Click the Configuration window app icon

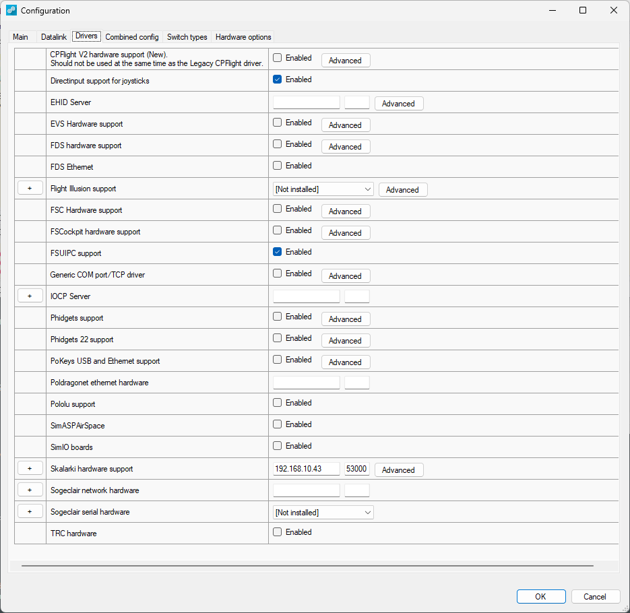(11, 11)
